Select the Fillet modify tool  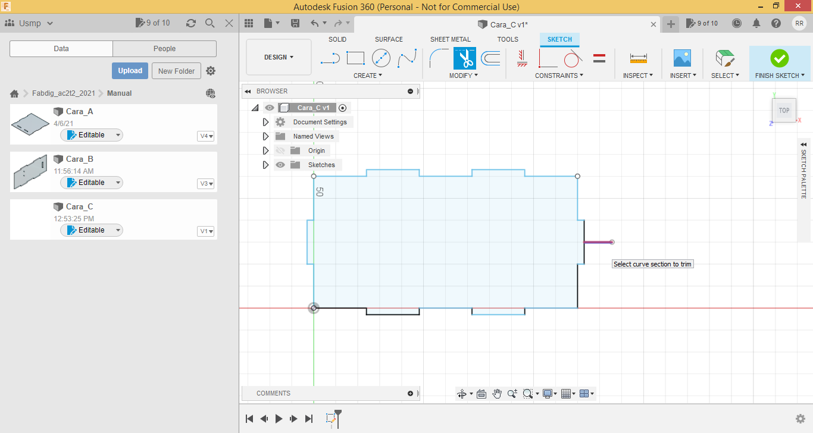coord(439,58)
